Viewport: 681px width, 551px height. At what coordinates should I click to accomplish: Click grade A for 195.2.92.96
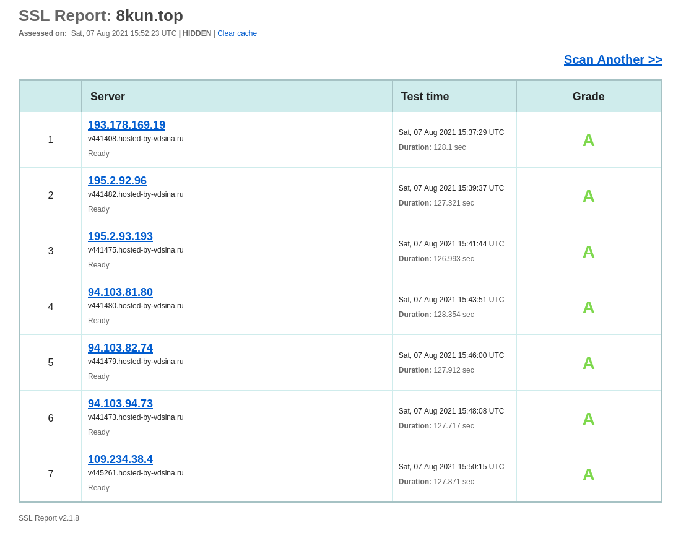pyautogui.click(x=589, y=196)
